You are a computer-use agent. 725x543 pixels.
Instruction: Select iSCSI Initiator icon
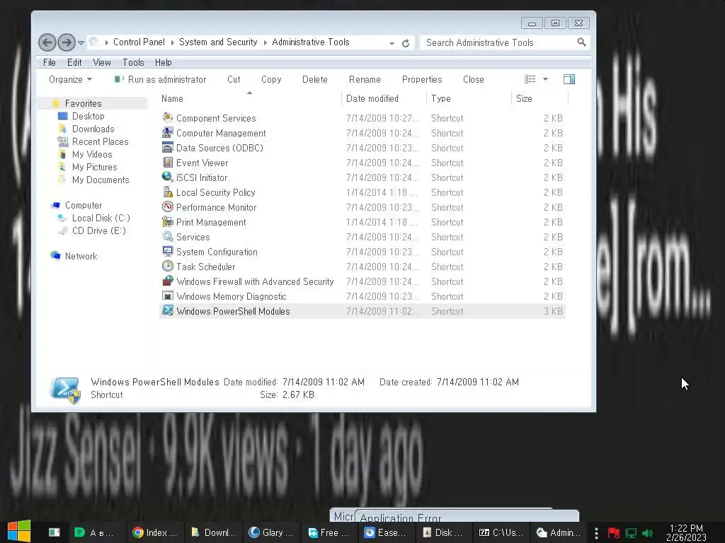(x=167, y=177)
